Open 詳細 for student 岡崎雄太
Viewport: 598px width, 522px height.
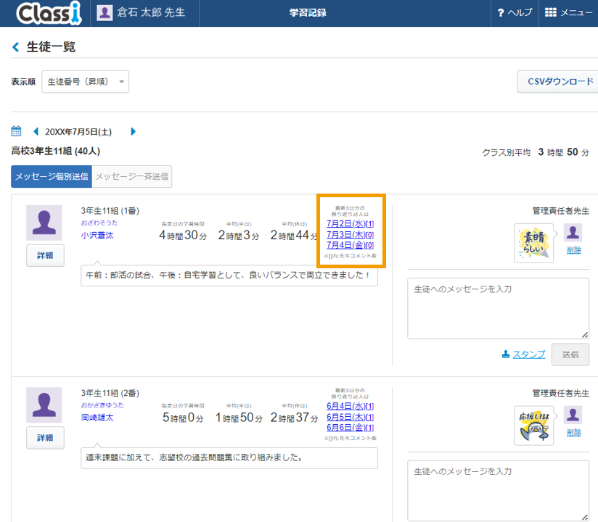pyautogui.click(x=45, y=438)
